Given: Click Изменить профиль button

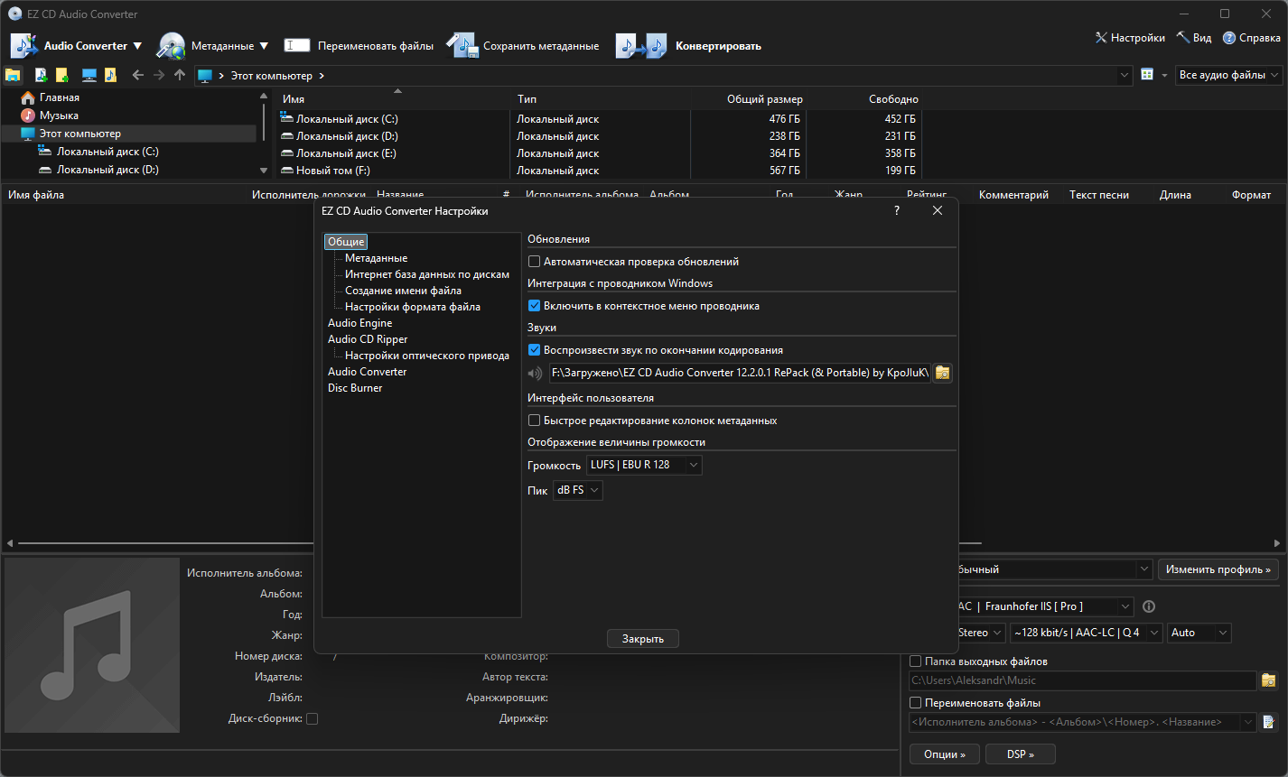Looking at the screenshot, I should coord(1218,569).
